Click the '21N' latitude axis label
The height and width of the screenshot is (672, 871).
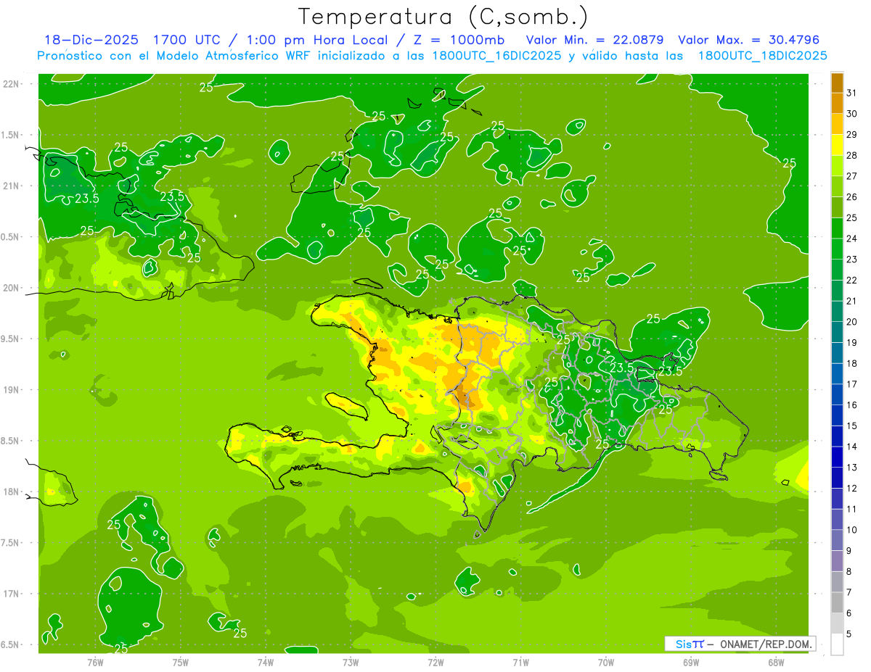tap(12, 186)
